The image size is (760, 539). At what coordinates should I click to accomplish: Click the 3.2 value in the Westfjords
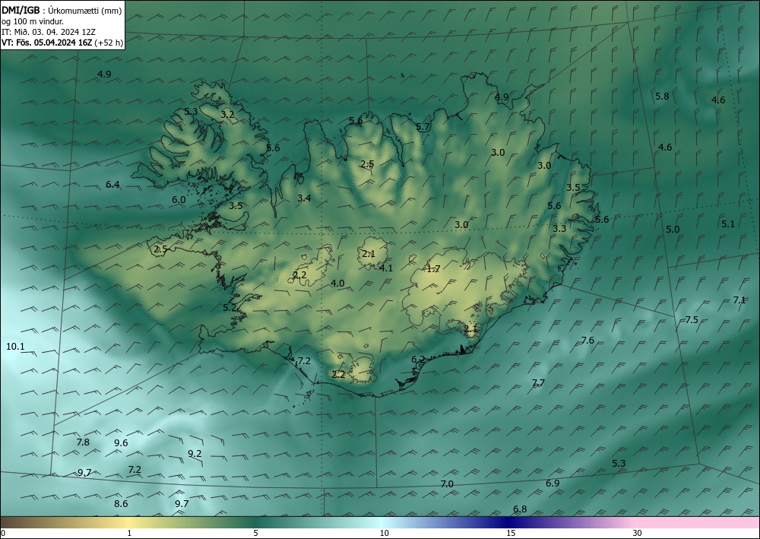(x=227, y=115)
